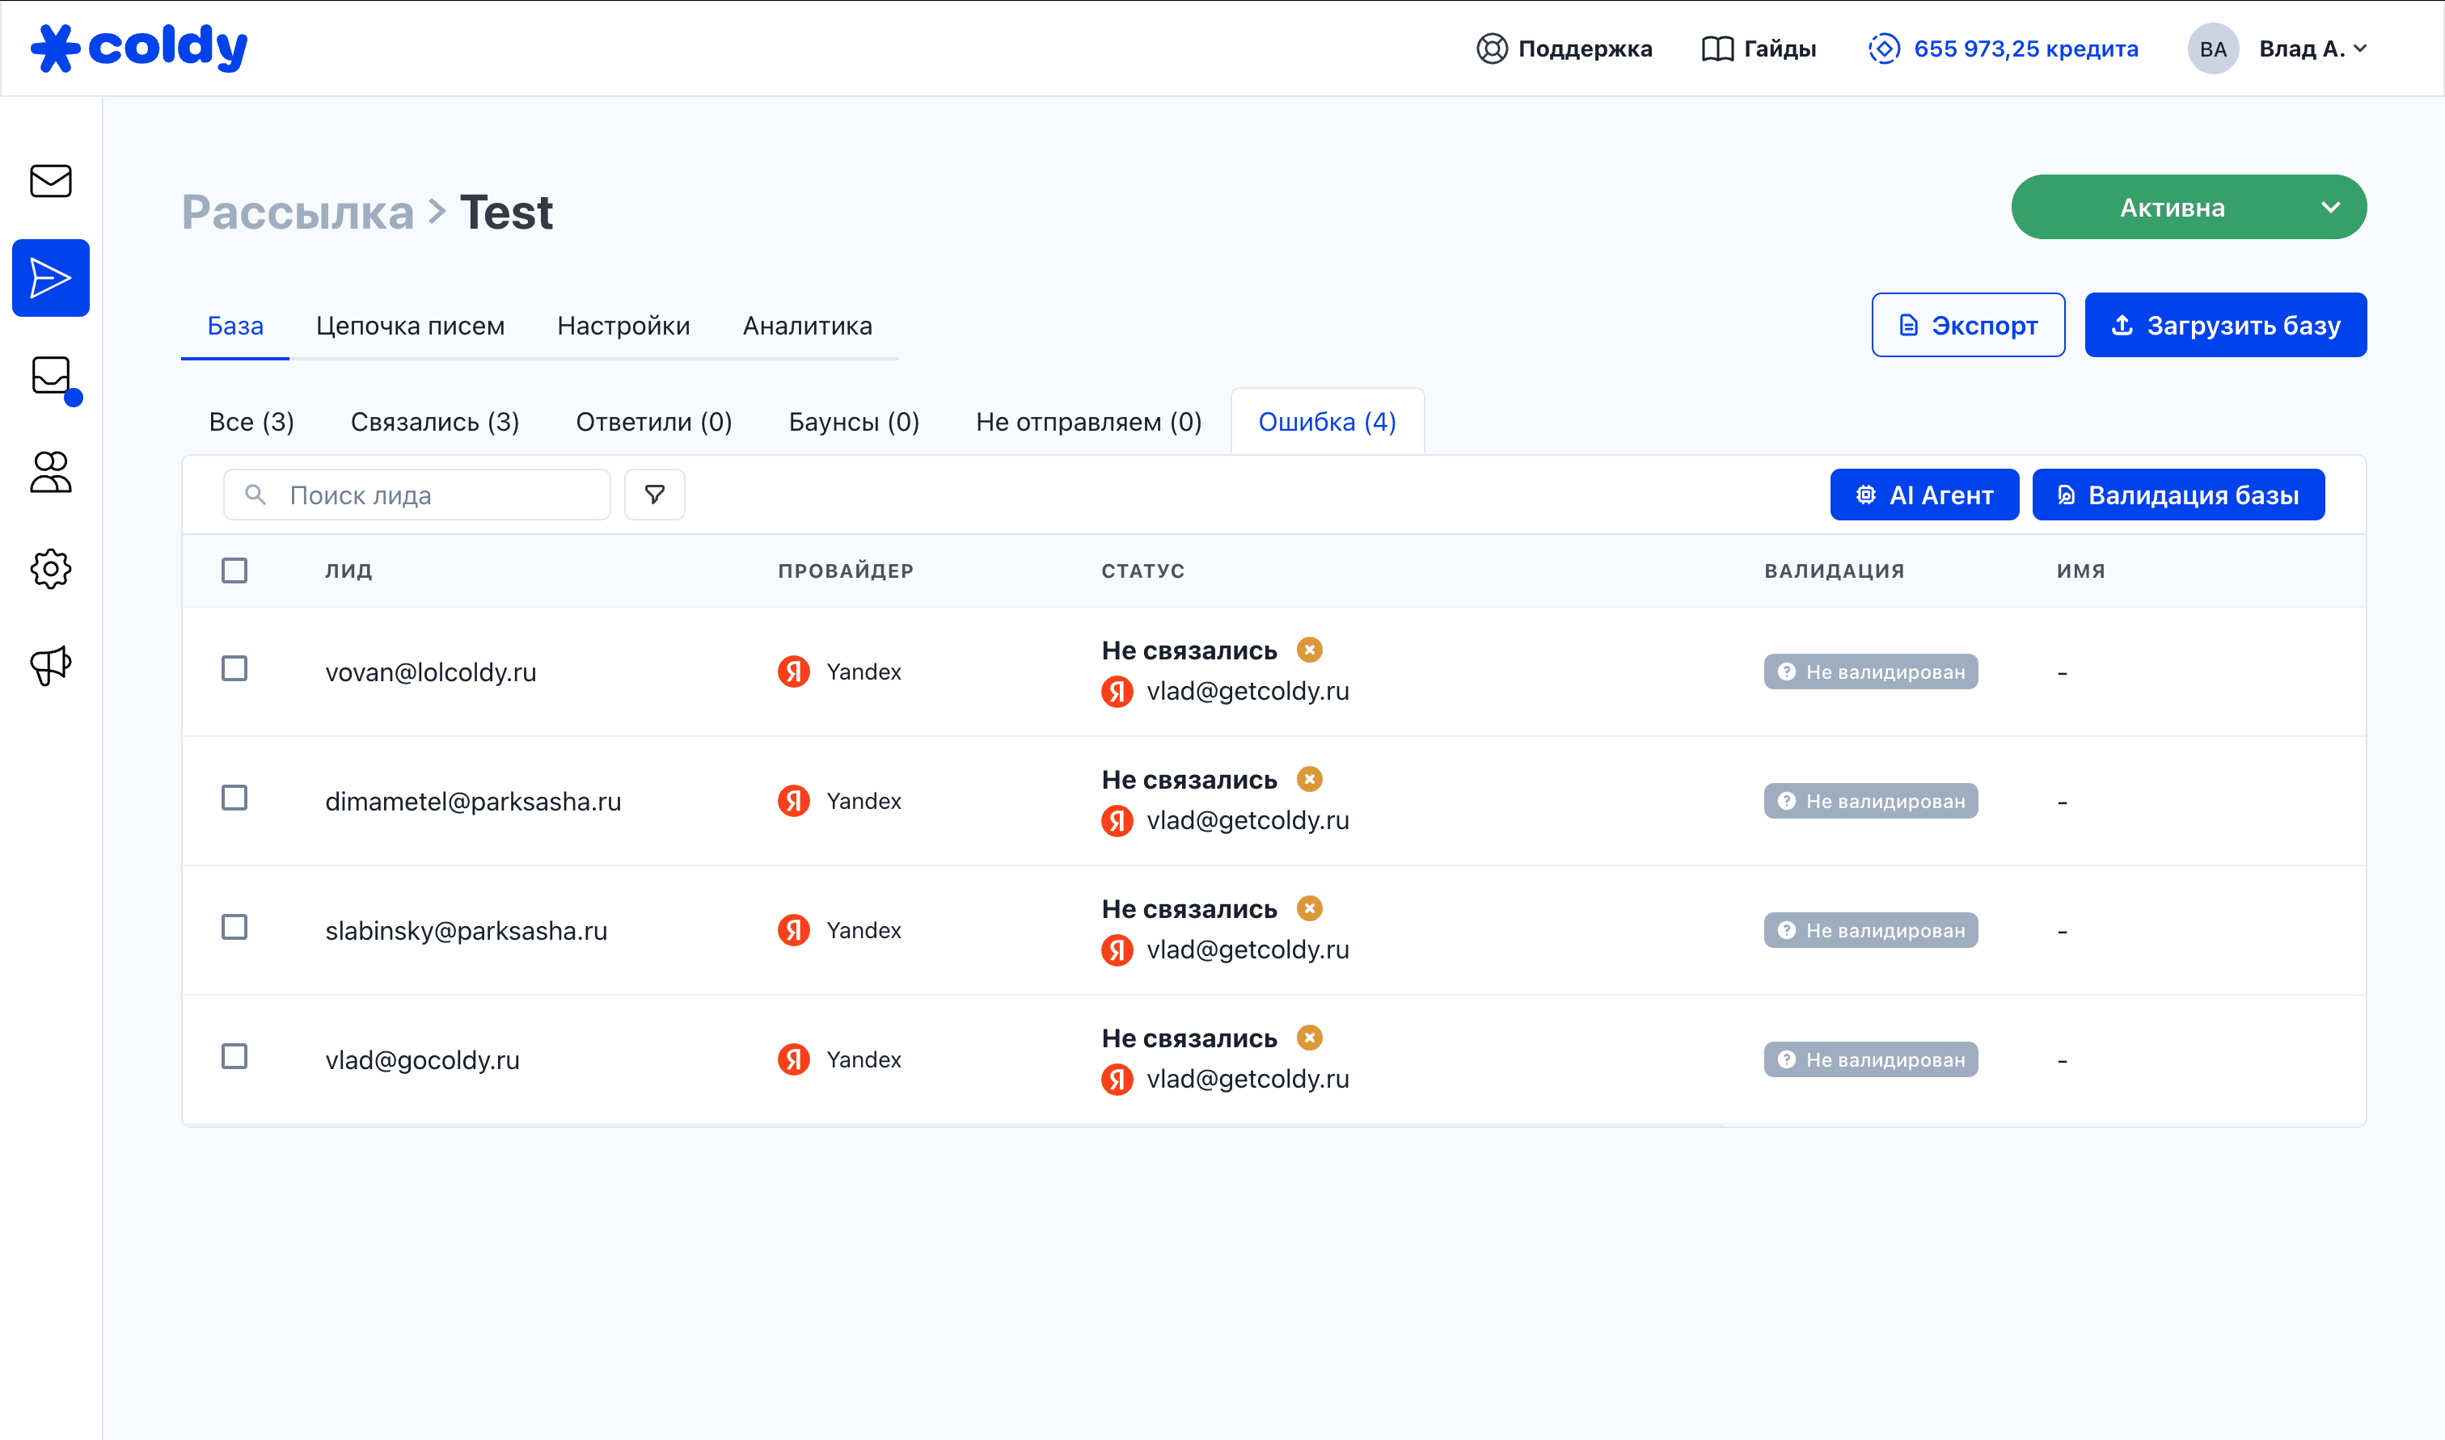Open the contacts people sidebar icon
This screenshot has height=1440, width=2445.
click(x=50, y=473)
